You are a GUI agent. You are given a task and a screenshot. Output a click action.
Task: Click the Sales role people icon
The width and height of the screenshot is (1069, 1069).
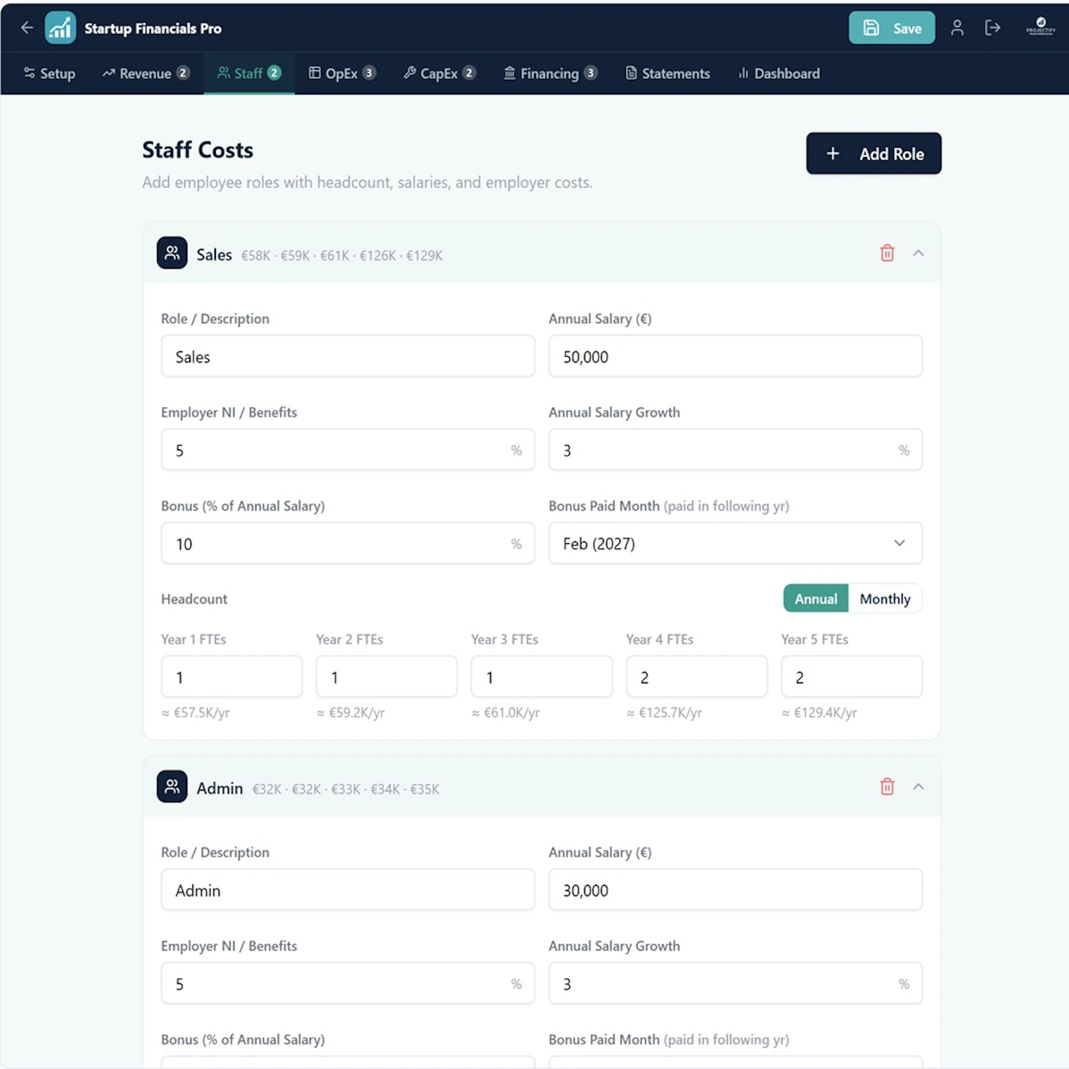pyautogui.click(x=172, y=253)
